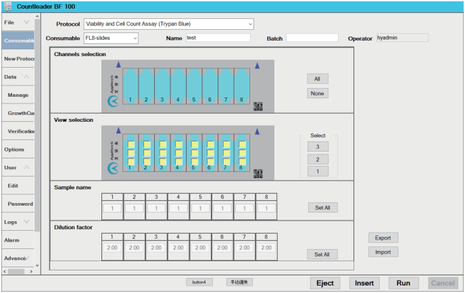Click the round logo on Channels selection slide
The width and height of the screenshot is (465, 293).
[x=113, y=102]
